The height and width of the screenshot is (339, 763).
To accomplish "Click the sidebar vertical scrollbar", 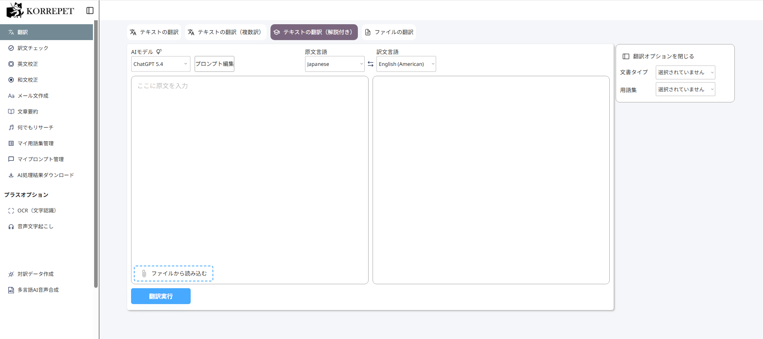I will coord(96,154).
